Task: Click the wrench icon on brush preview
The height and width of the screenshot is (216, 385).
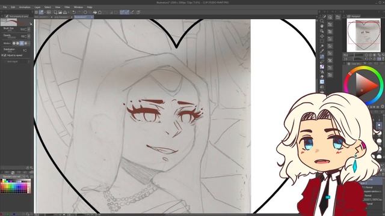Action: coord(31,24)
